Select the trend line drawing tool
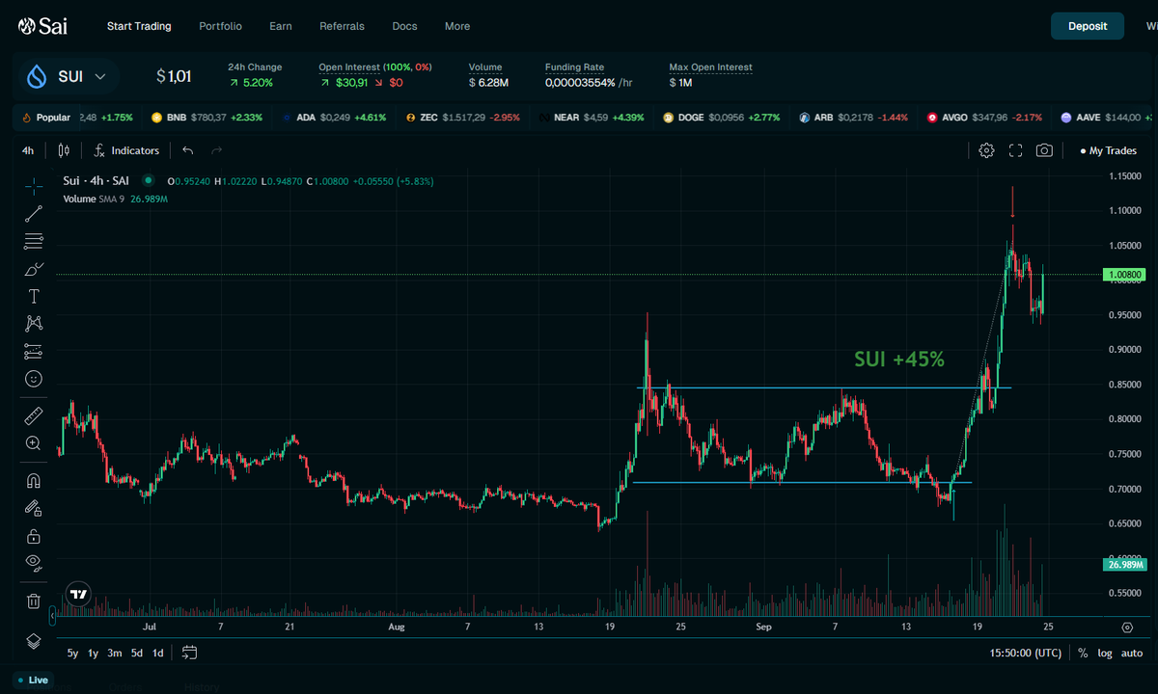This screenshot has height=694, width=1158. [34, 214]
